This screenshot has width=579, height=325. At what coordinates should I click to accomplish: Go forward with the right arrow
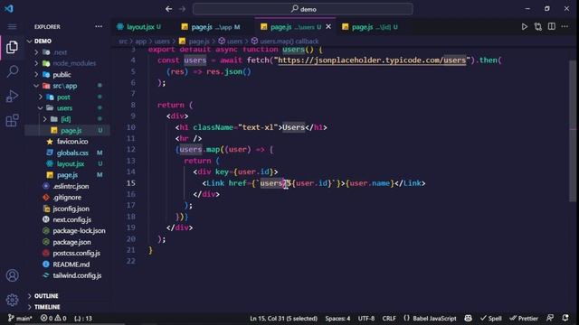[x=182, y=9]
